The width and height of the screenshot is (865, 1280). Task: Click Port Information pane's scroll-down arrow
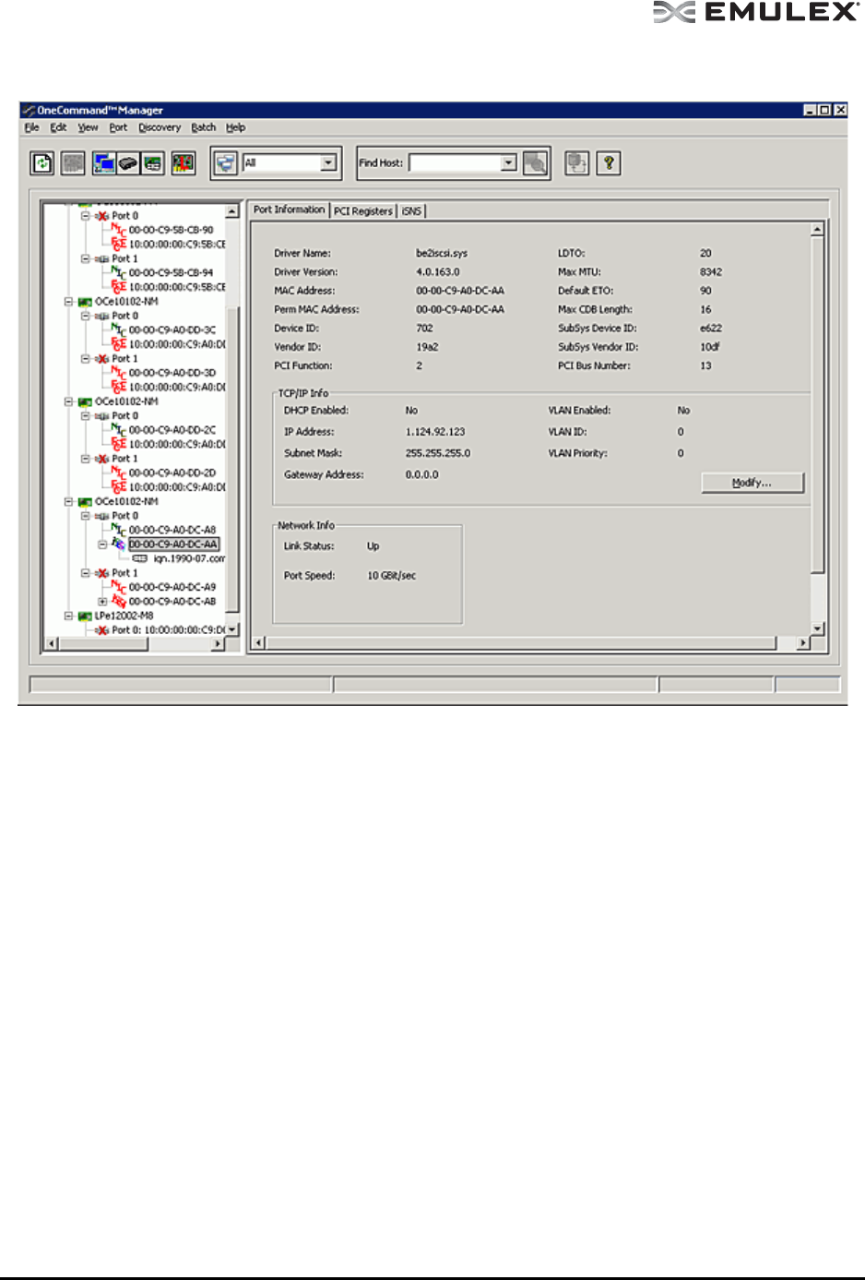[817, 629]
